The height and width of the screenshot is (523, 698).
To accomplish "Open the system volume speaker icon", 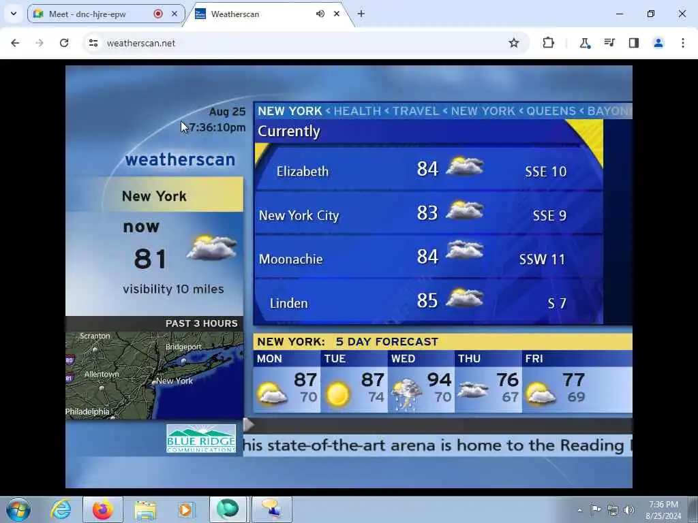I will [628, 510].
